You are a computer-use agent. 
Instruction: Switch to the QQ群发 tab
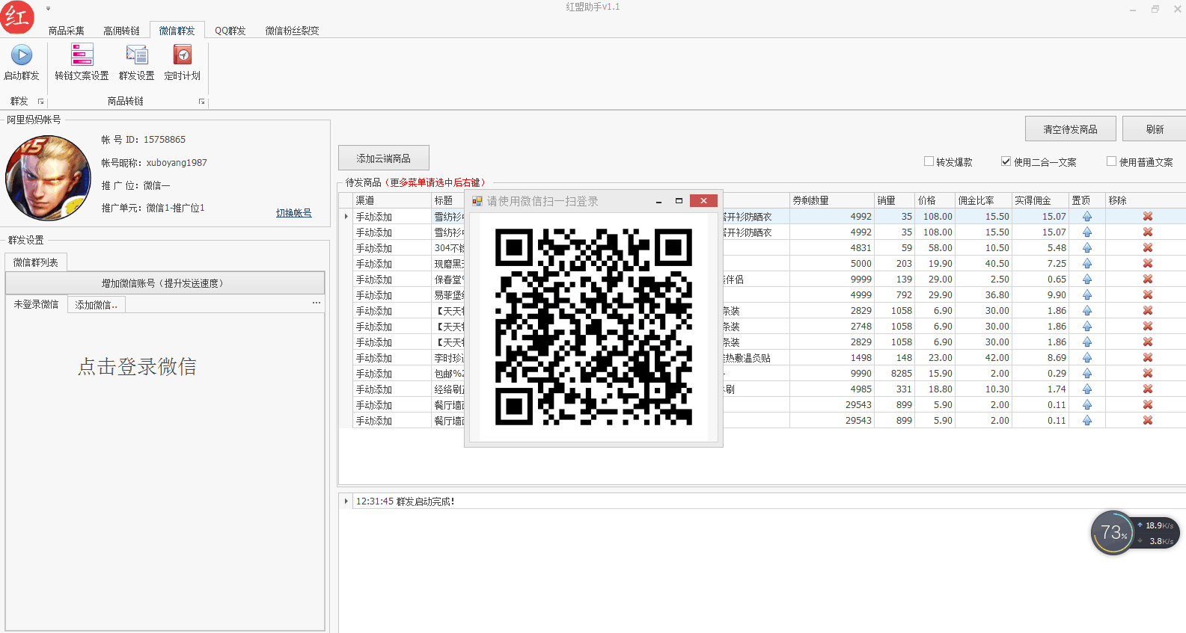(x=230, y=31)
